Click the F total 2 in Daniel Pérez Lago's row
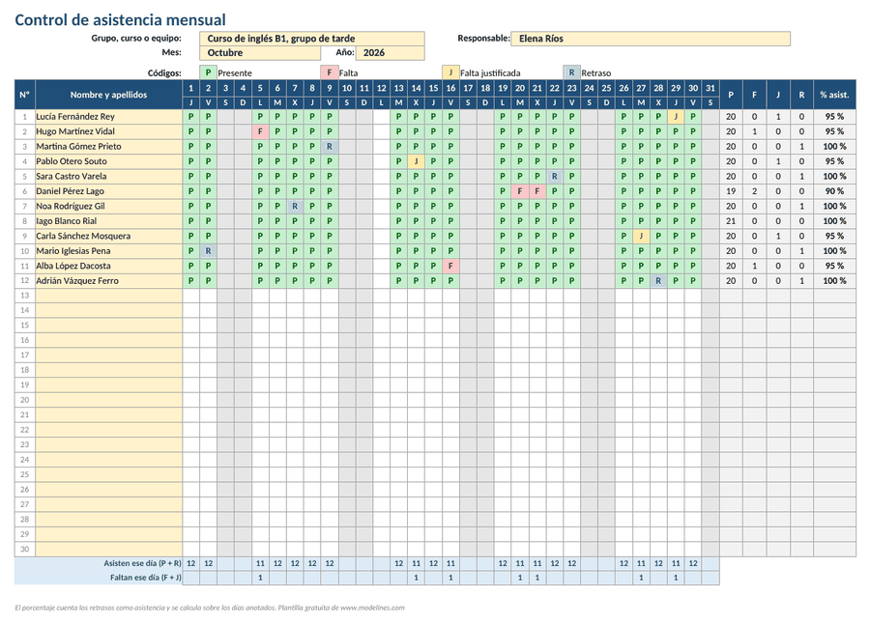 coord(755,191)
